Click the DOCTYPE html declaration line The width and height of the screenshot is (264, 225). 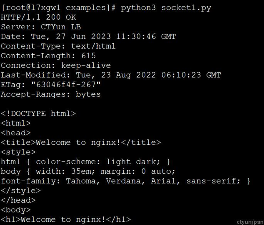coord(38,114)
